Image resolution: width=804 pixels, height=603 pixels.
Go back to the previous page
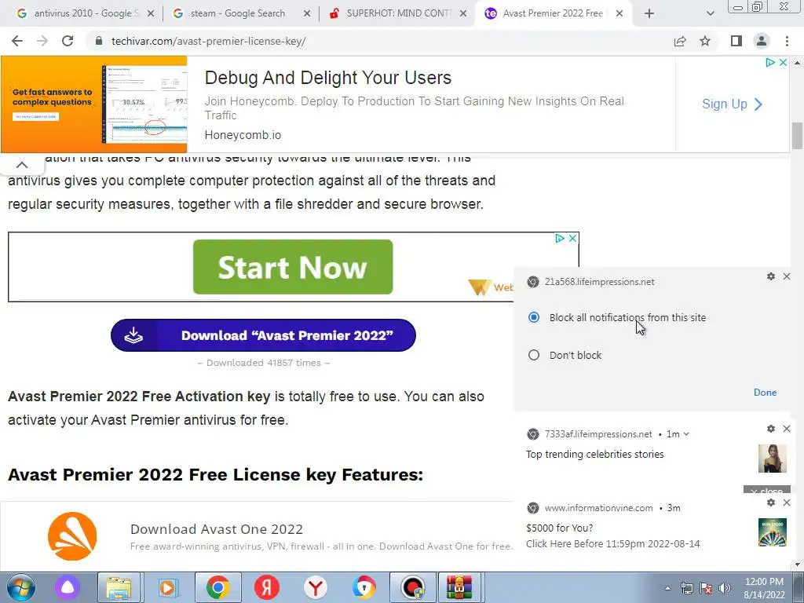17,41
